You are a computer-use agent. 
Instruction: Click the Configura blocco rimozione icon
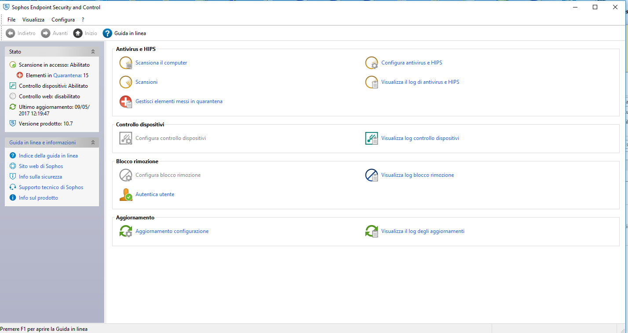(126, 175)
